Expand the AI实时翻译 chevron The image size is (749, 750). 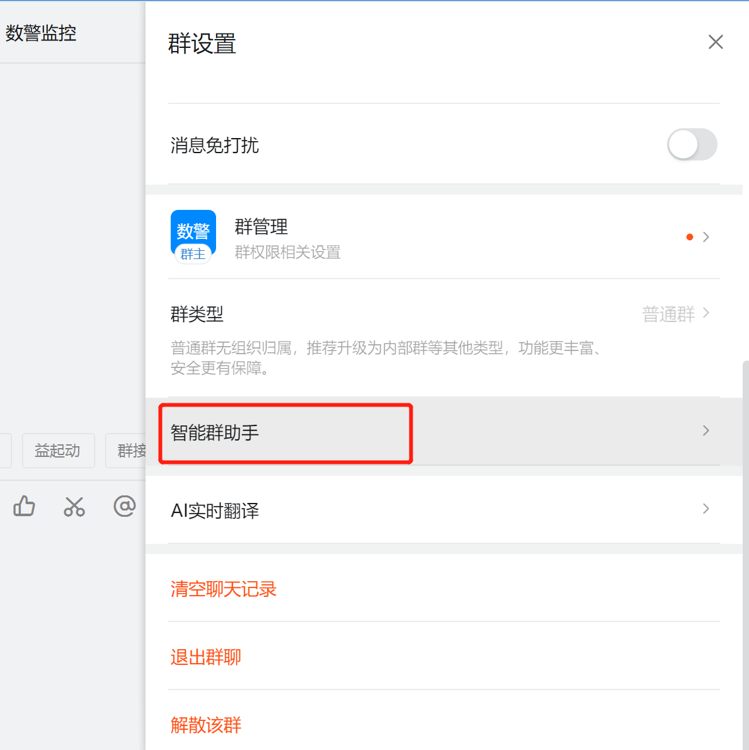[706, 509]
